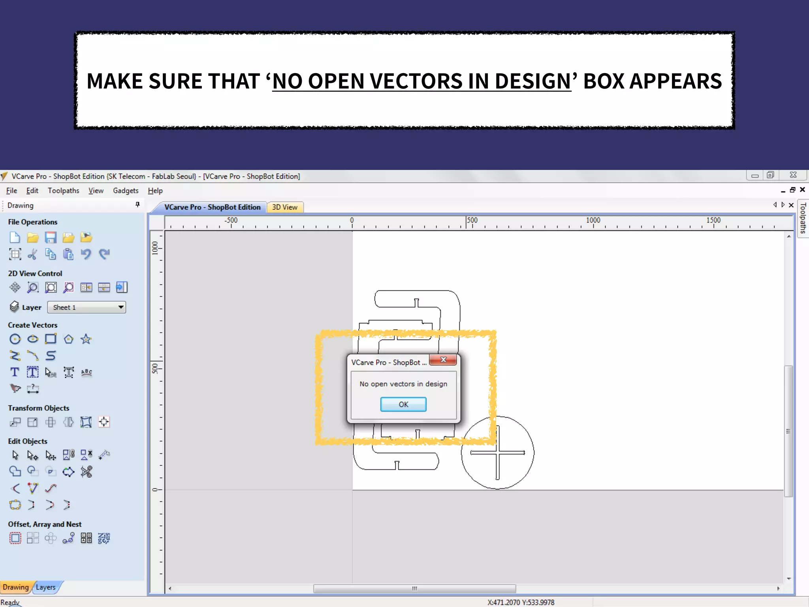Switch to the Layers tab
This screenshot has height=607, width=809.
[x=46, y=587]
